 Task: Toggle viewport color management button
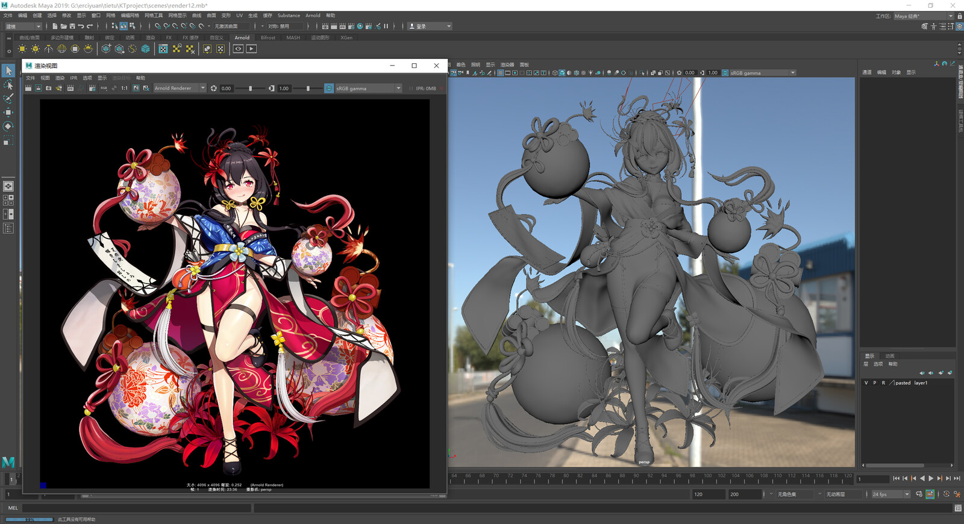pyautogui.click(x=725, y=73)
